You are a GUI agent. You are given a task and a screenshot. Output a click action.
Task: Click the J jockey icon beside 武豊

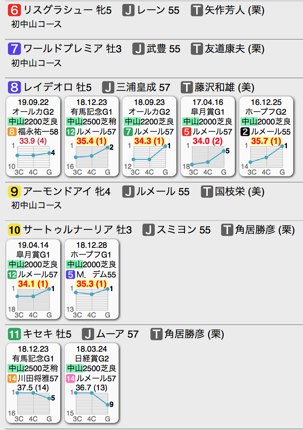(139, 49)
